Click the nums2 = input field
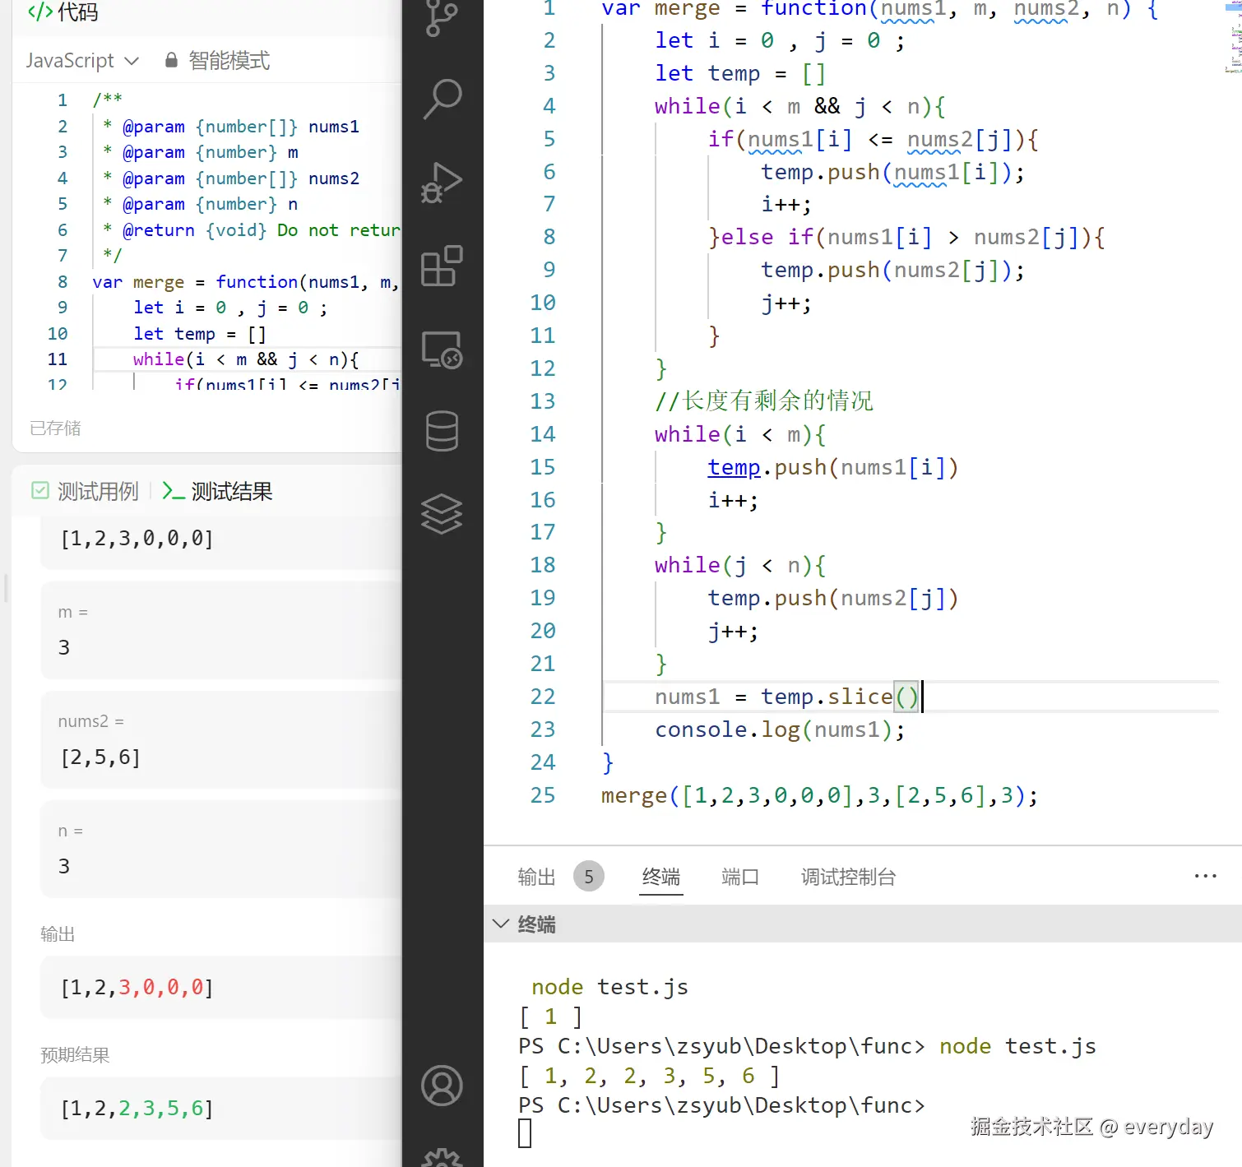Image resolution: width=1242 pixels, height=1167 pixels. [x=222, y=739]
